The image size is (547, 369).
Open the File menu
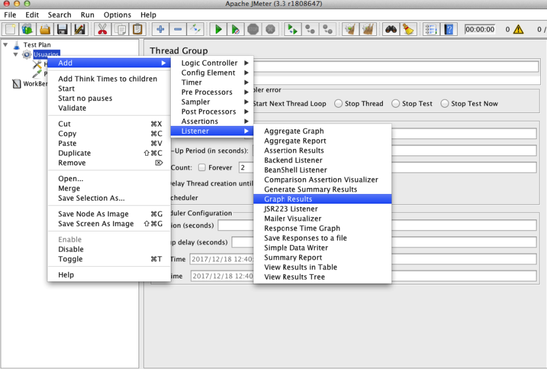coord(10,15)
